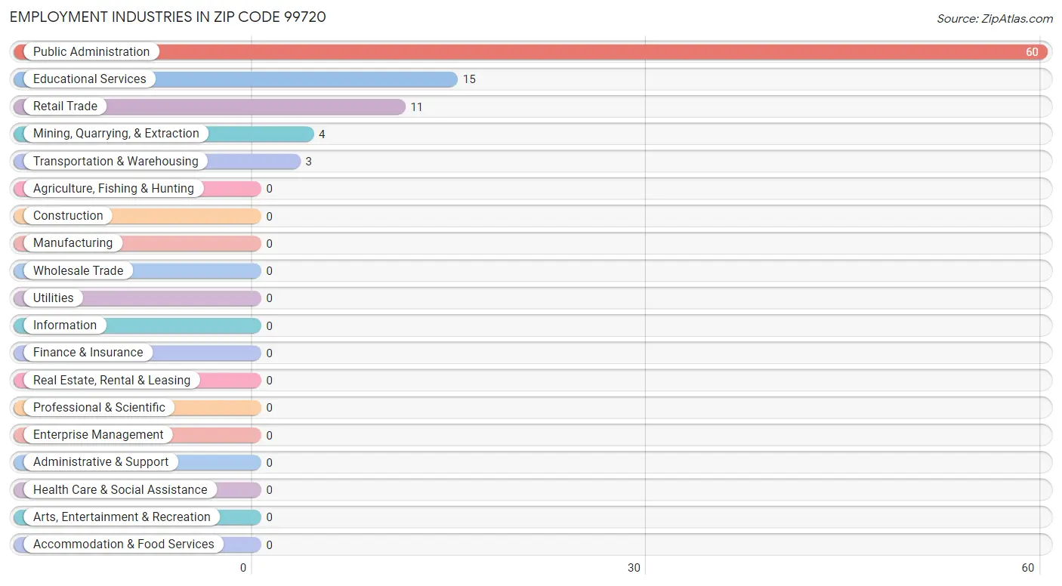Click the Arts, Entertainment & Recreation label
This screenshot has height=586, width=1062.
122,517
